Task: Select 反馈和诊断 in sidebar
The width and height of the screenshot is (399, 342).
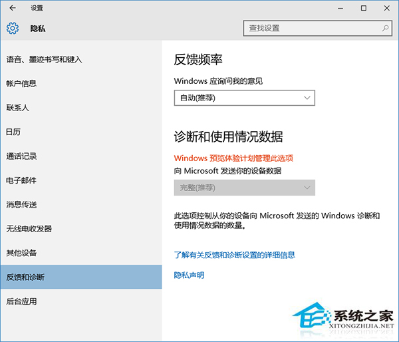Action: click(81, 277)
